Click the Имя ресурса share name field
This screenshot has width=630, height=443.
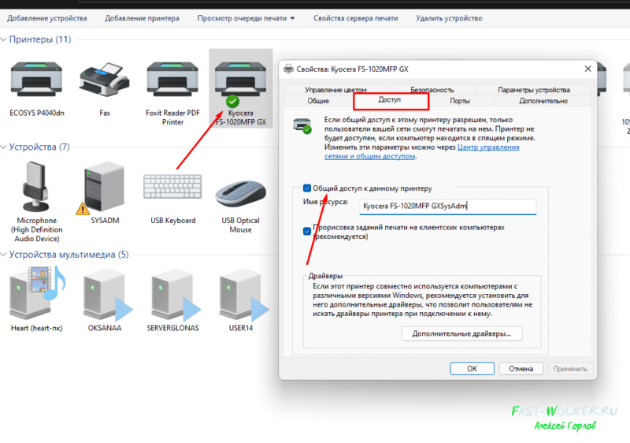point(447,207)
